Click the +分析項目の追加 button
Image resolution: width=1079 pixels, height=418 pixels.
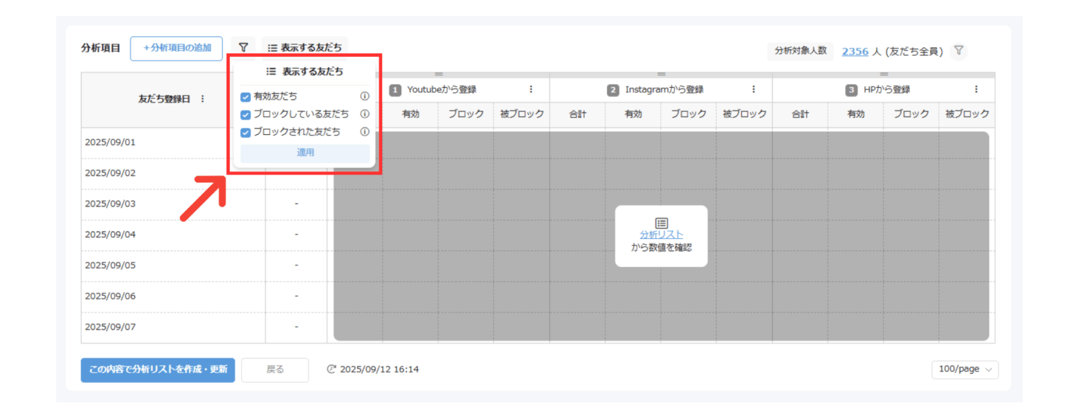176,48
